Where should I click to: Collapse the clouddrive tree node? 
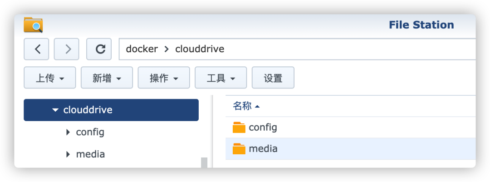pos(56,110)
